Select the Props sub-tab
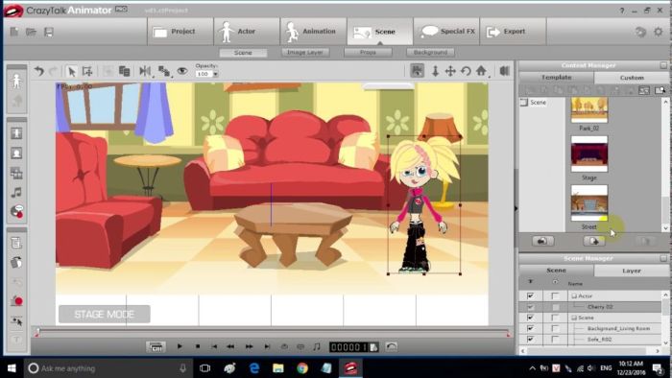 (368, 52)
